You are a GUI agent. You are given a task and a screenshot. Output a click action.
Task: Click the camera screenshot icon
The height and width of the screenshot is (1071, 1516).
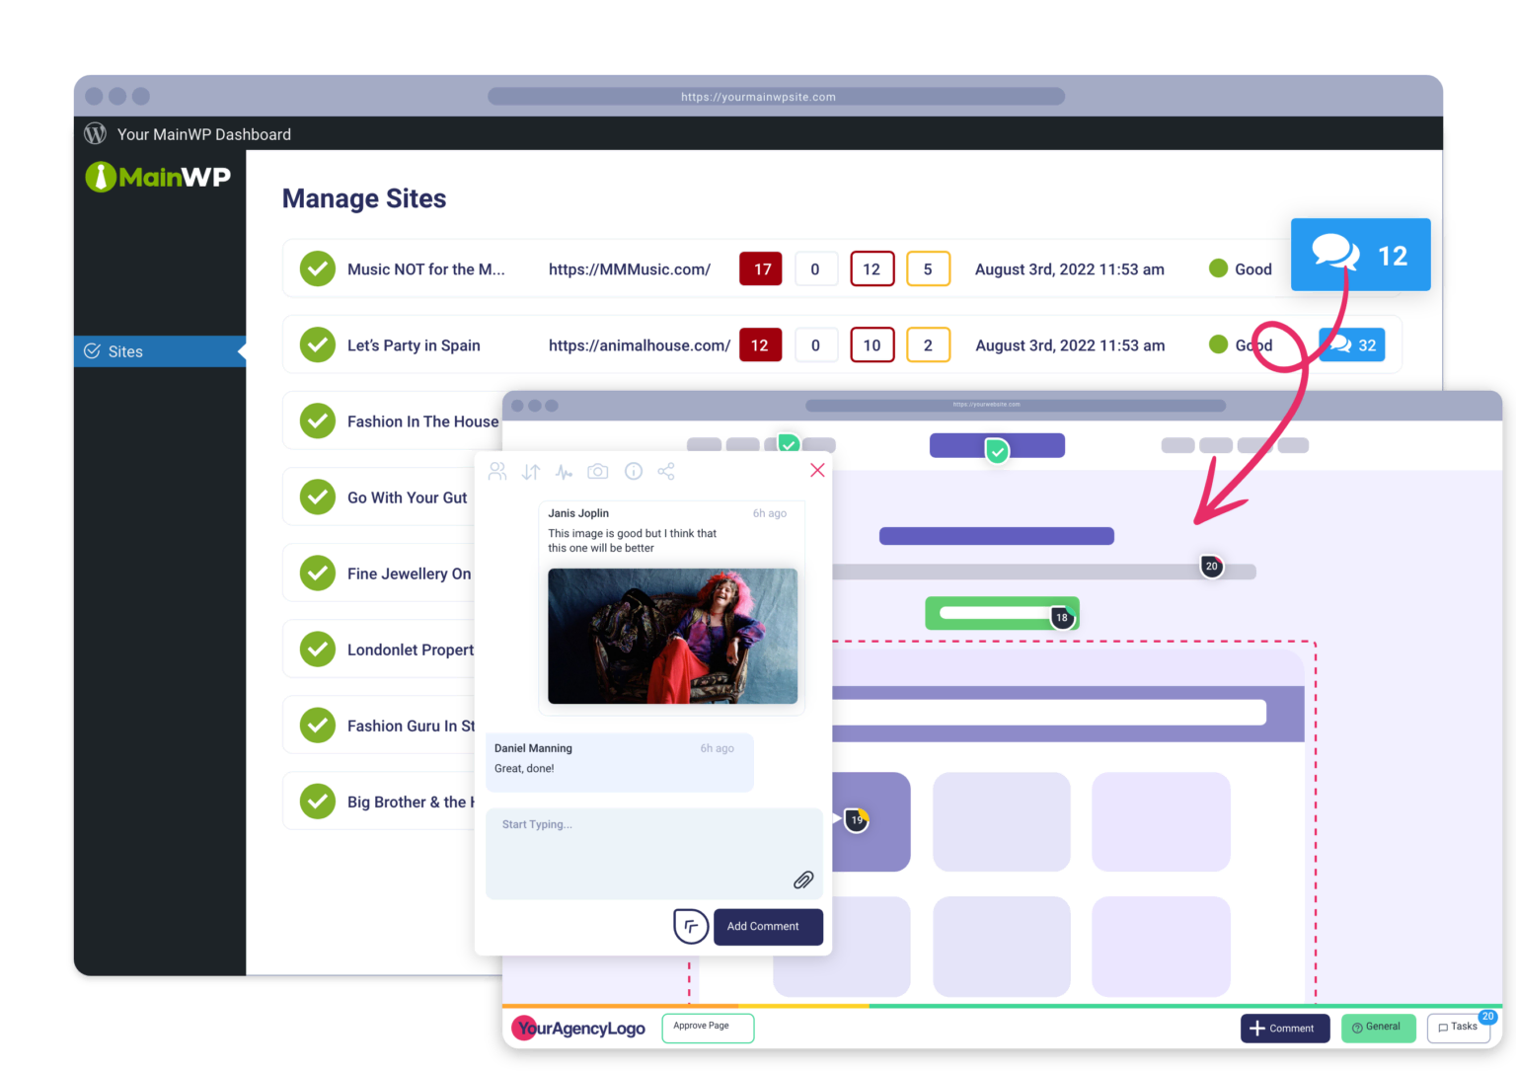597,472
